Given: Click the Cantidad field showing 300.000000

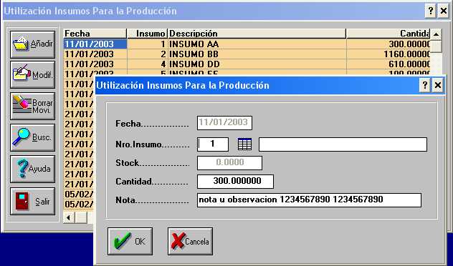Looking at the screenshot, I should [235, 182].
